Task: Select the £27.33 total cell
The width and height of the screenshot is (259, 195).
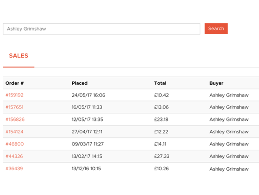Action: pos(161,156)
